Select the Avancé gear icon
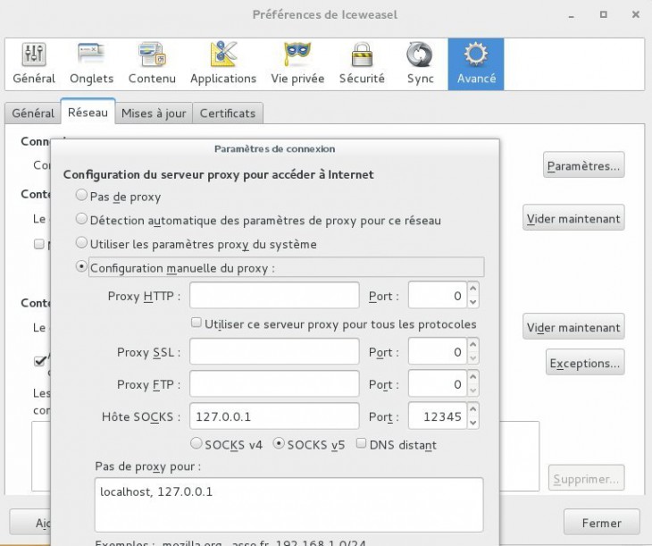This screenshot has height=546, width=652. coord(475,63)
